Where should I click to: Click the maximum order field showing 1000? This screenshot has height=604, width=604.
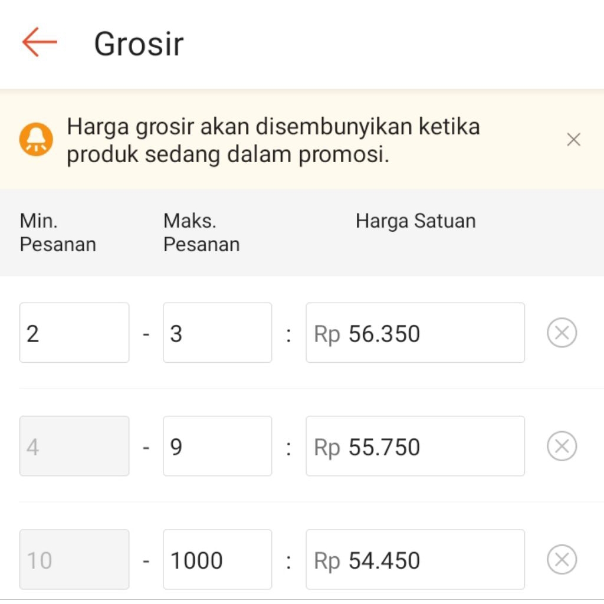click(x=216, y=559)
